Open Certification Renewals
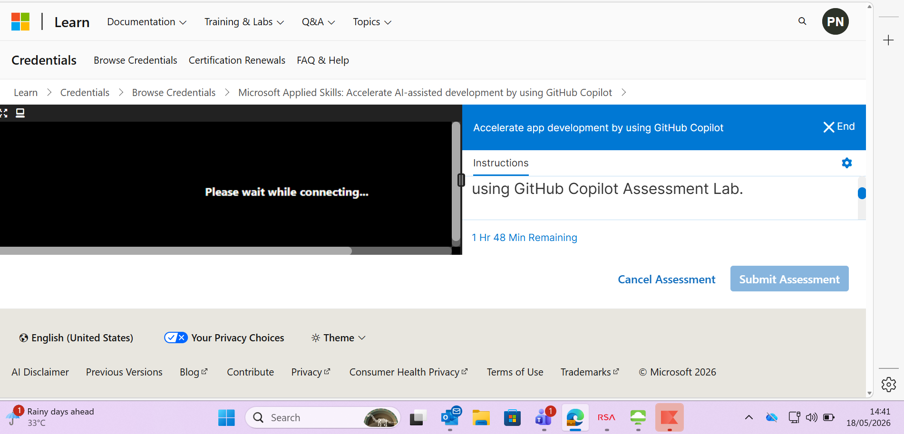Screen dimensions: 904x434 [x=237, y=60]
